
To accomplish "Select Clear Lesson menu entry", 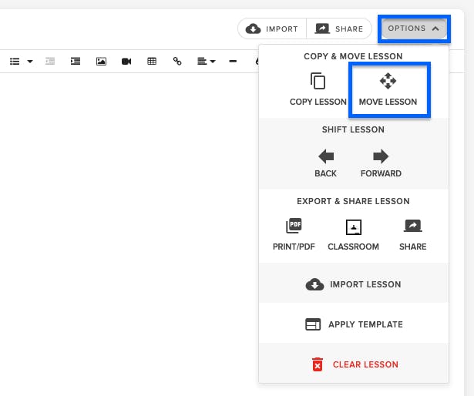I will coord(354,364).
